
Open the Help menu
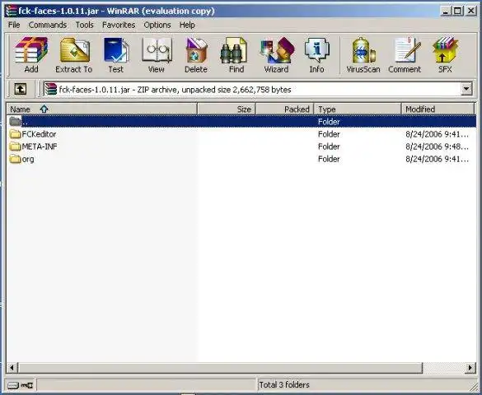pyautogui.click(x=187, y=25)
